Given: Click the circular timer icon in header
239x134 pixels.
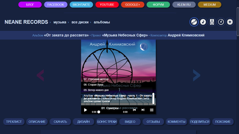Looking at the screenshot, I should pos(221,22).
